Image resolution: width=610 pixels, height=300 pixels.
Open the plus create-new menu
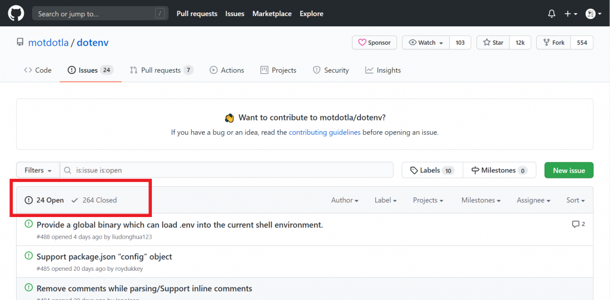570,14
